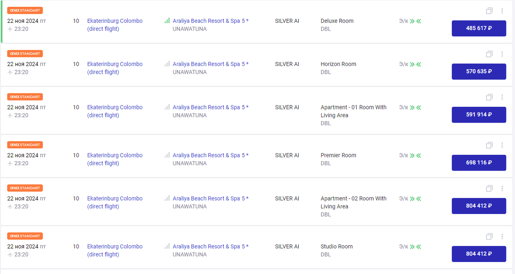The height and width of the screenshot is (274, 515).
Task: Open three-dot menu for Deluxe Room row
Action: pos(502,11)
